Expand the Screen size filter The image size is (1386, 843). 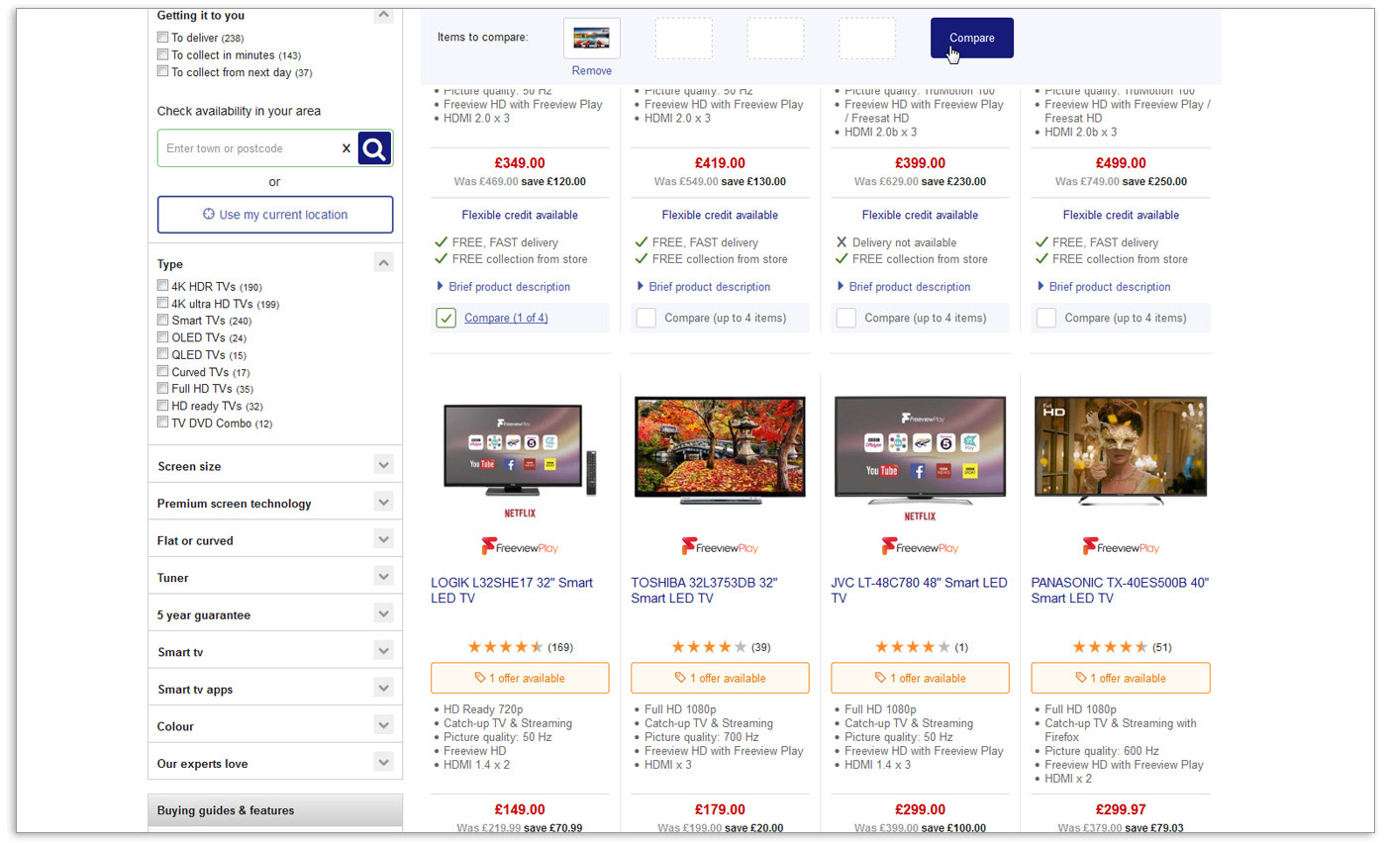383,464
